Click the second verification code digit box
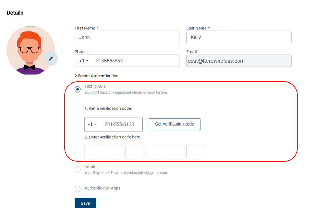310x208 pixels. [x=114, y=152]
